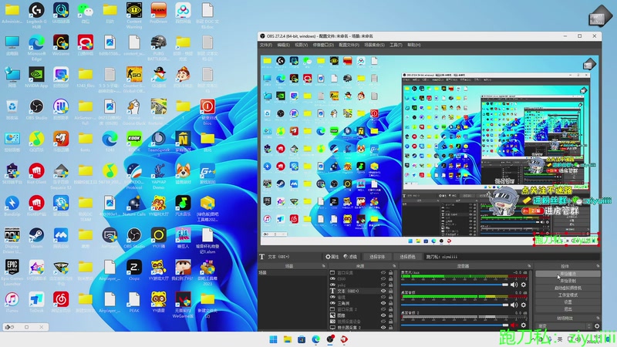
Task: Click 选择颜色 in the source toolbar
Action: [x=407, y=257]
